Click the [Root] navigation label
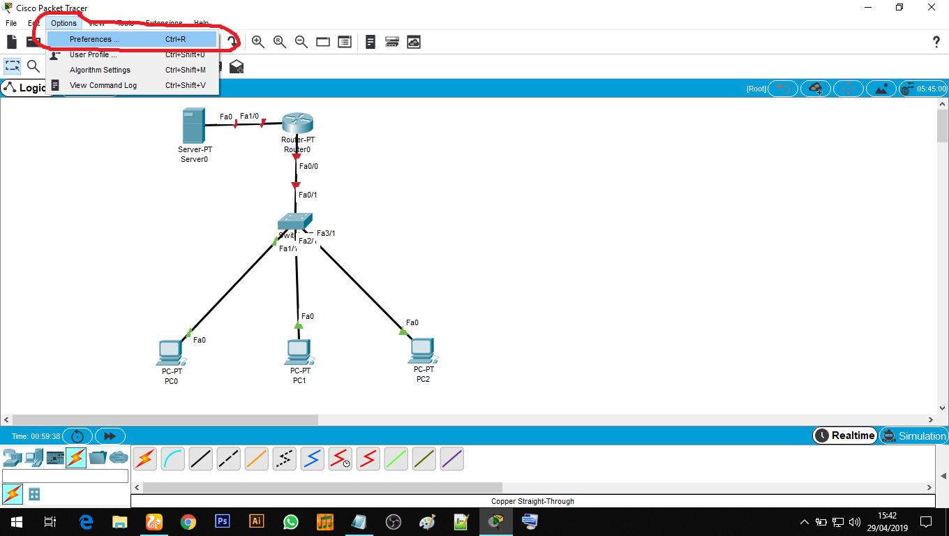Viewport: 949px width, 536px height. (756, 89)
